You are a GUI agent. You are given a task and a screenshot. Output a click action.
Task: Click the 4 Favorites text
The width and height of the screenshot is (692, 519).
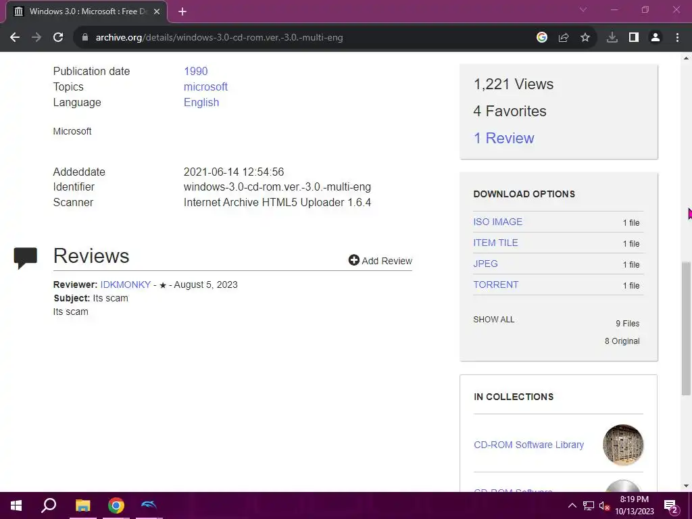[x=510, y=111]
